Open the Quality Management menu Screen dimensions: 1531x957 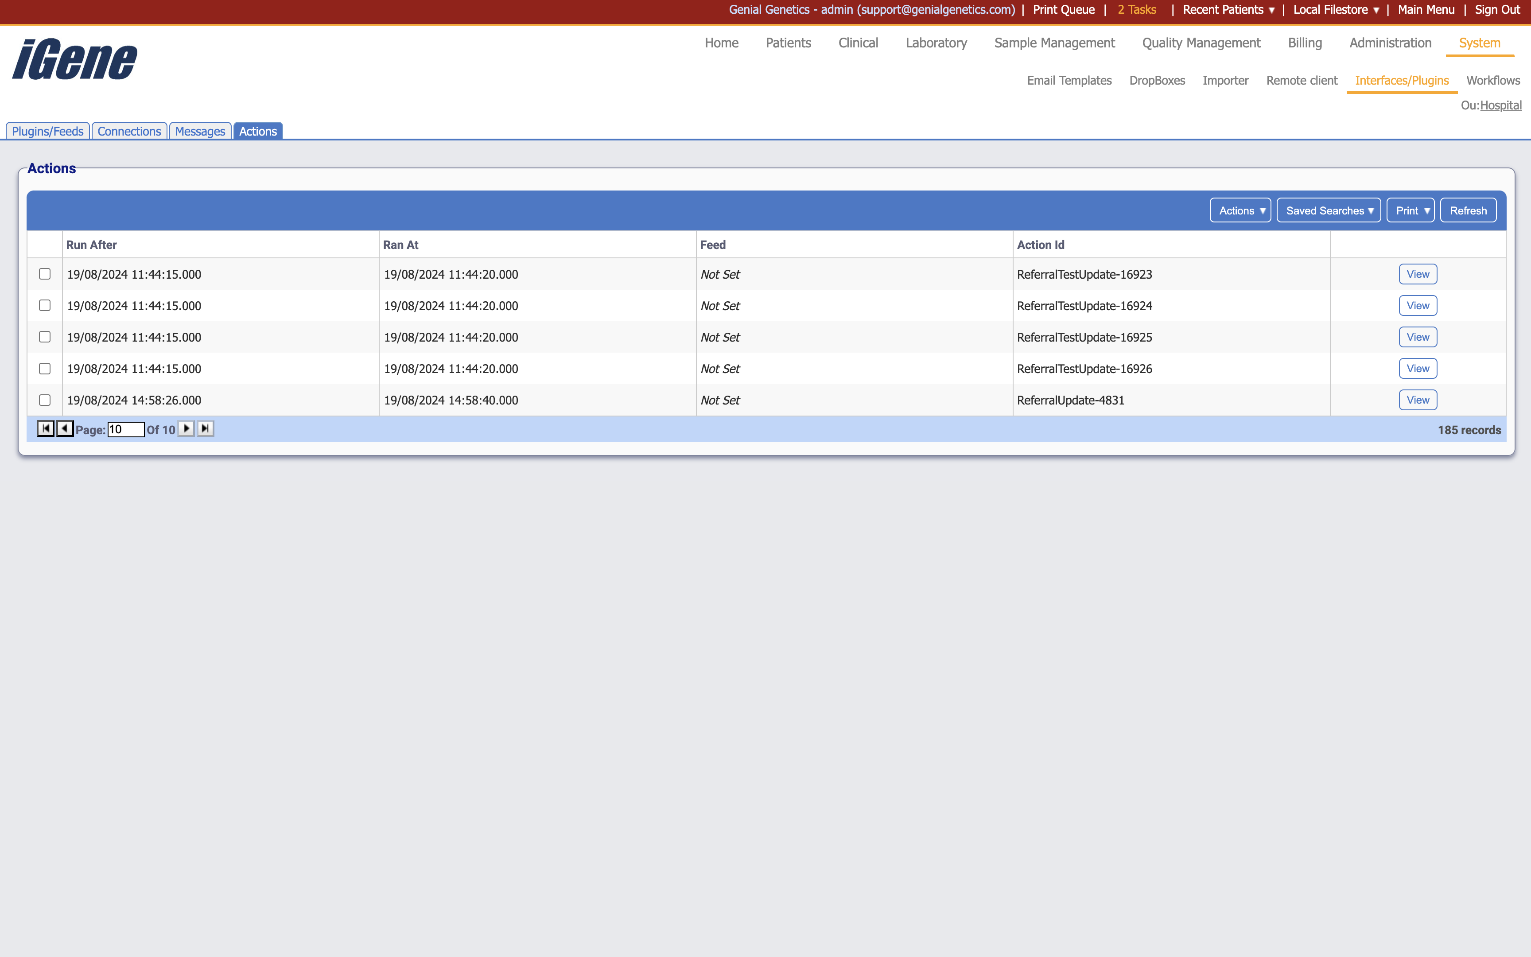1200,43
